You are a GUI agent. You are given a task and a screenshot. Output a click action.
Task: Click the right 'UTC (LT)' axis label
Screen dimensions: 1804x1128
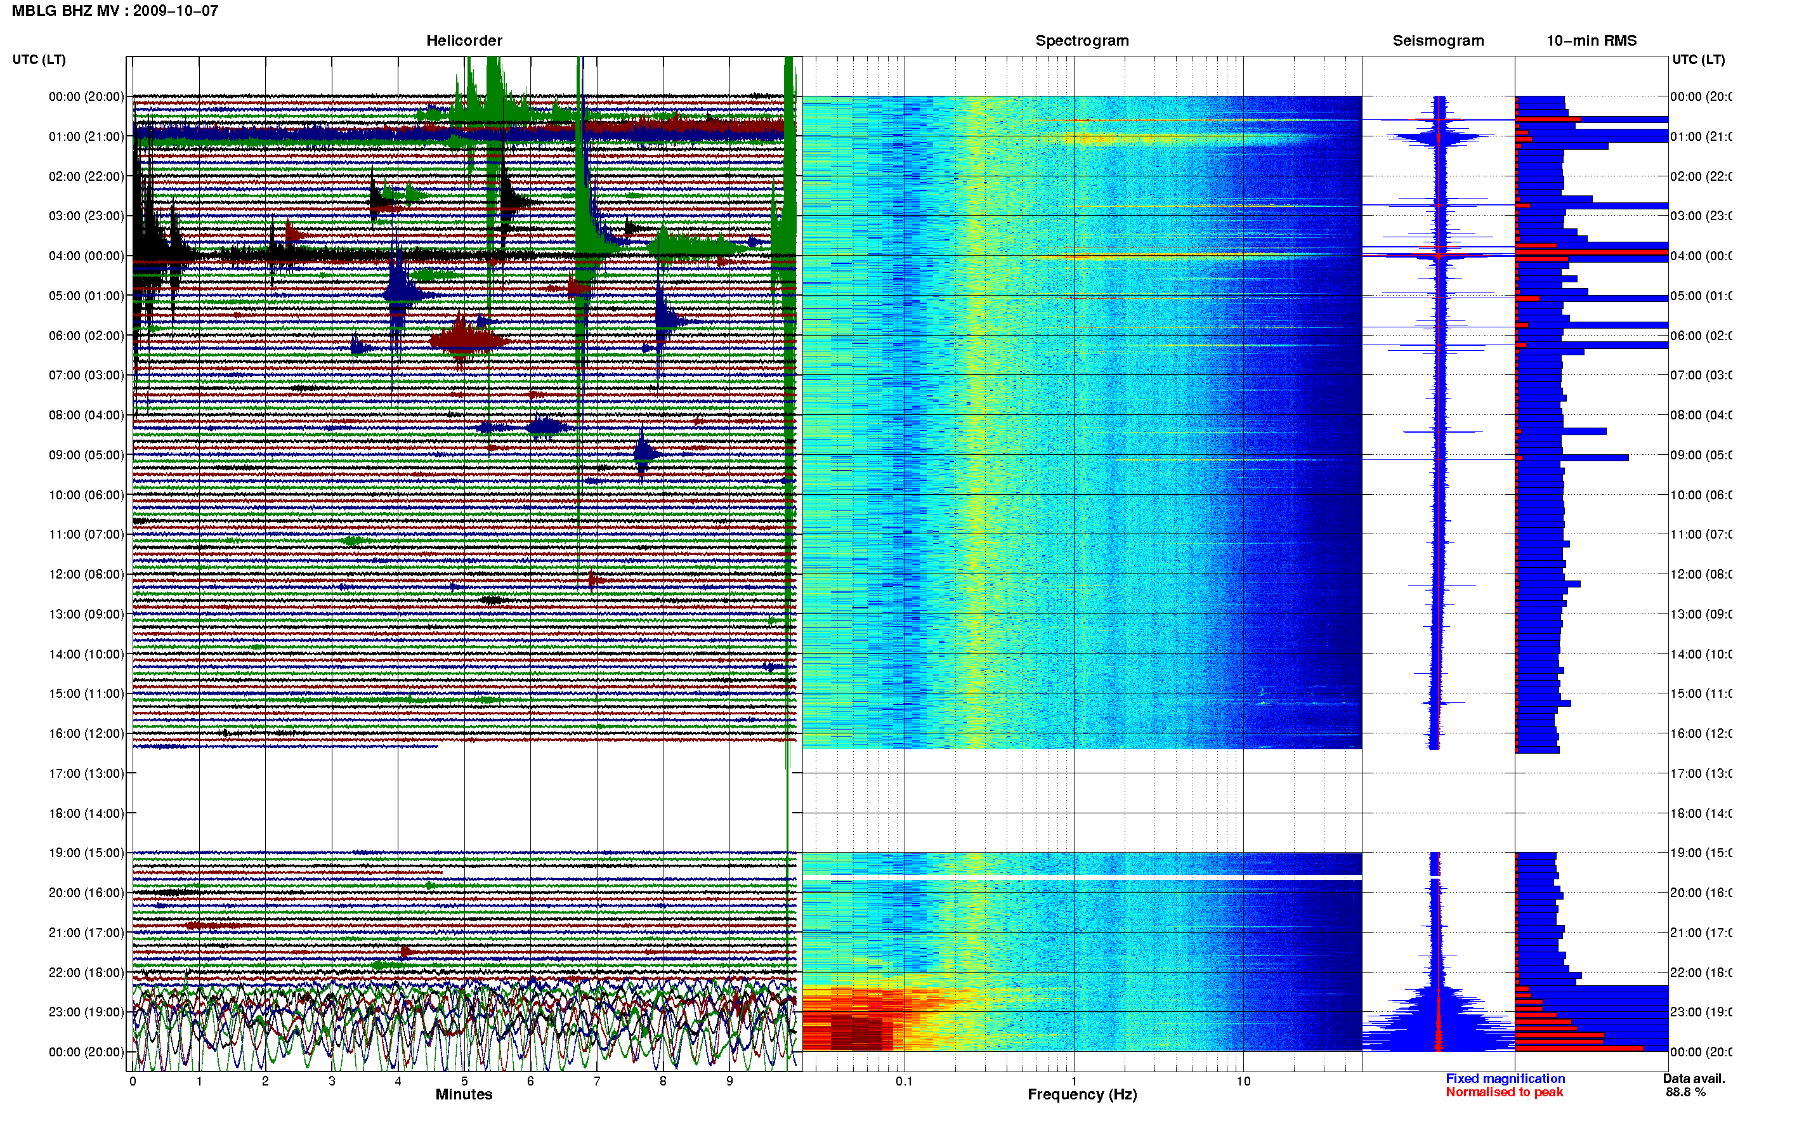click(1698, 60)
